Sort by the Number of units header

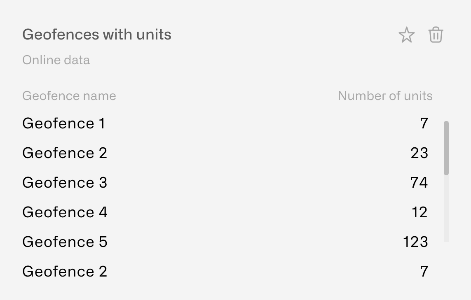tap(385, 96)
